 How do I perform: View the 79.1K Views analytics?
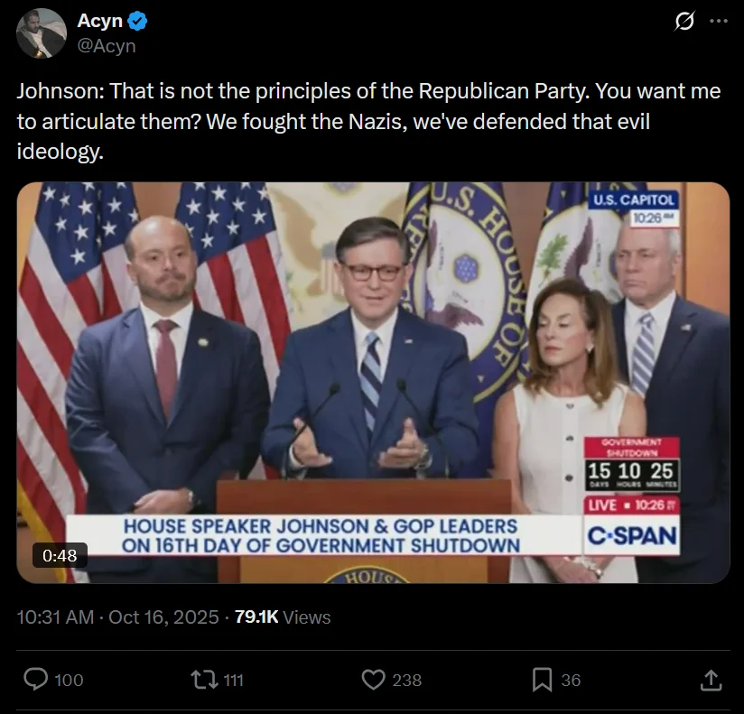(x=282, y=617)
